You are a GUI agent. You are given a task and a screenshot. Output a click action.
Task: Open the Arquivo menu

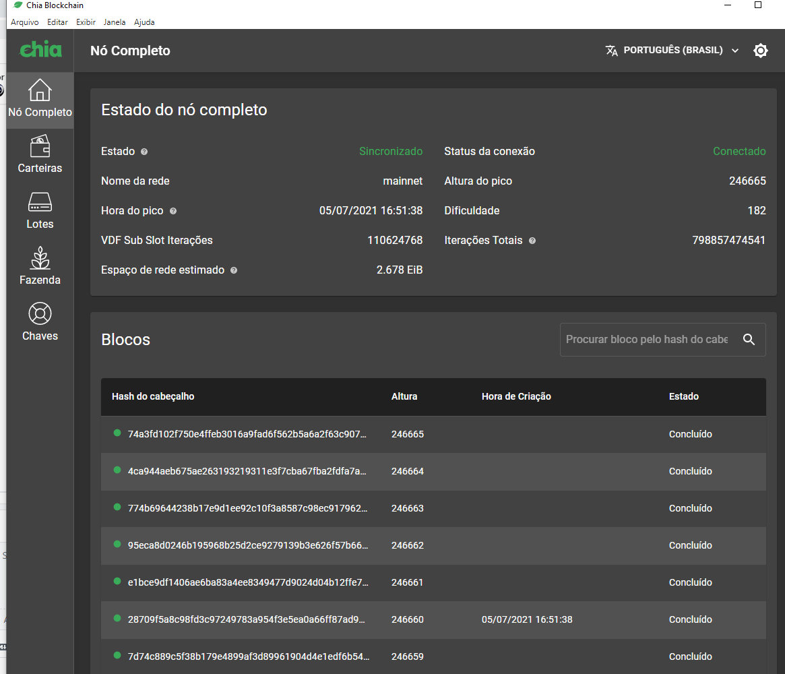(24, 22)
